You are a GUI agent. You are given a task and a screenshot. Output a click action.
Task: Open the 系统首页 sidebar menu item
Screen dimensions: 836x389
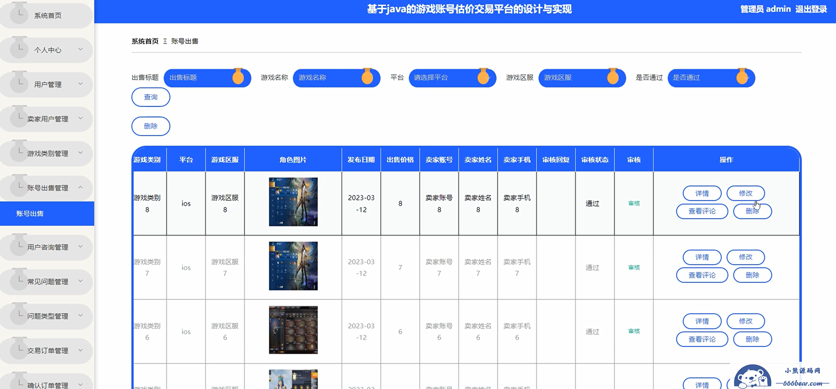(x=47, y=15)
